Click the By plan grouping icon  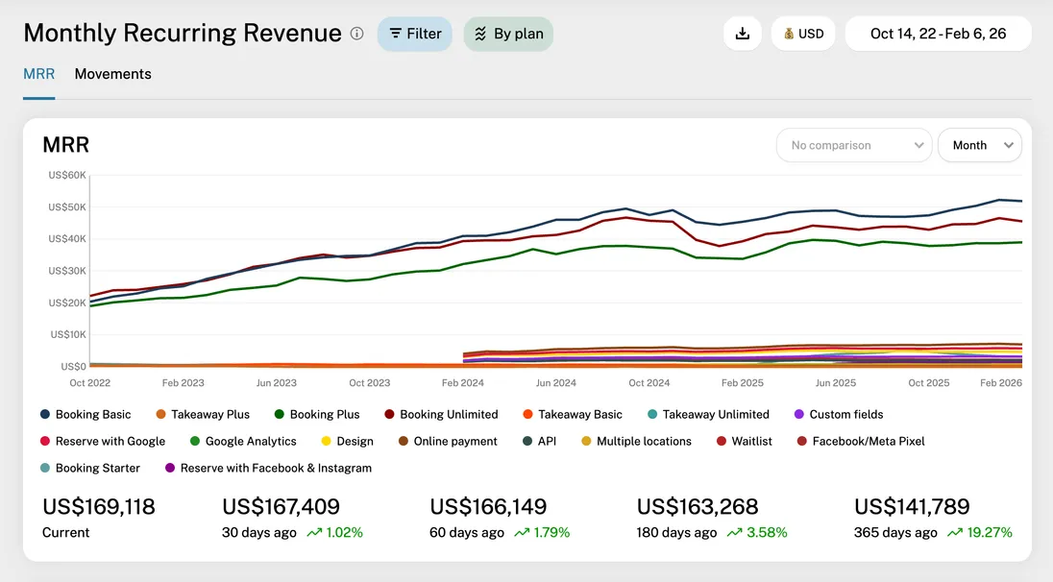coord(481,34)
